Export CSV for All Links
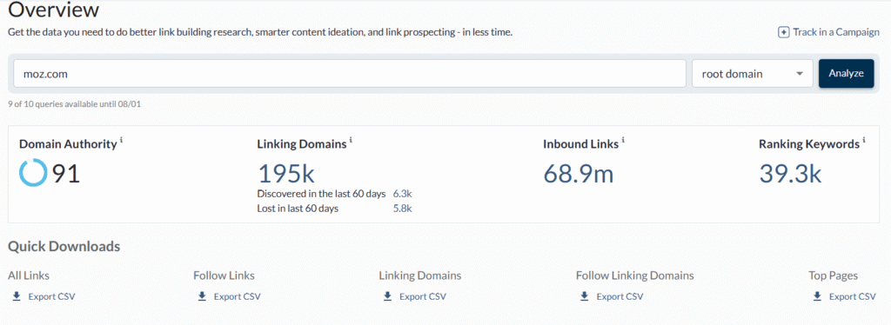This screenshot has width=891, height=325. click(51, 296)
